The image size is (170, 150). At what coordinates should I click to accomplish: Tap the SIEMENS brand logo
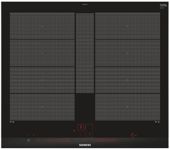click(x=85, y=145)
